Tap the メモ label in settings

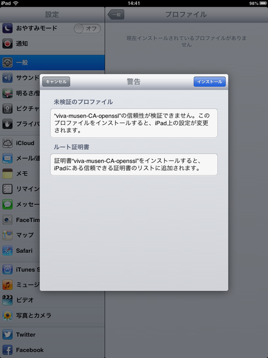coord(22,173)
